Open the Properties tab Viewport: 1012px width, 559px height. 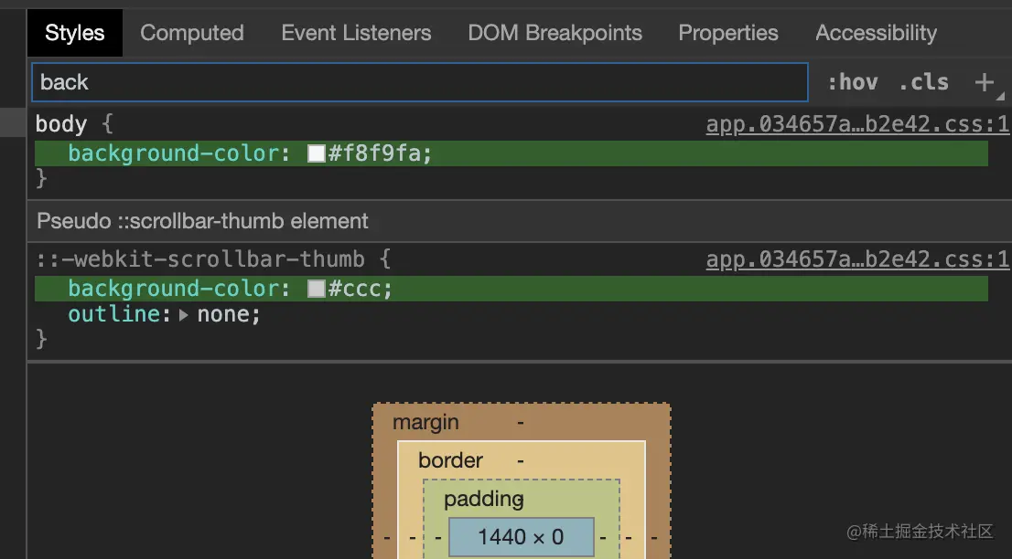(x=728, y=33)
